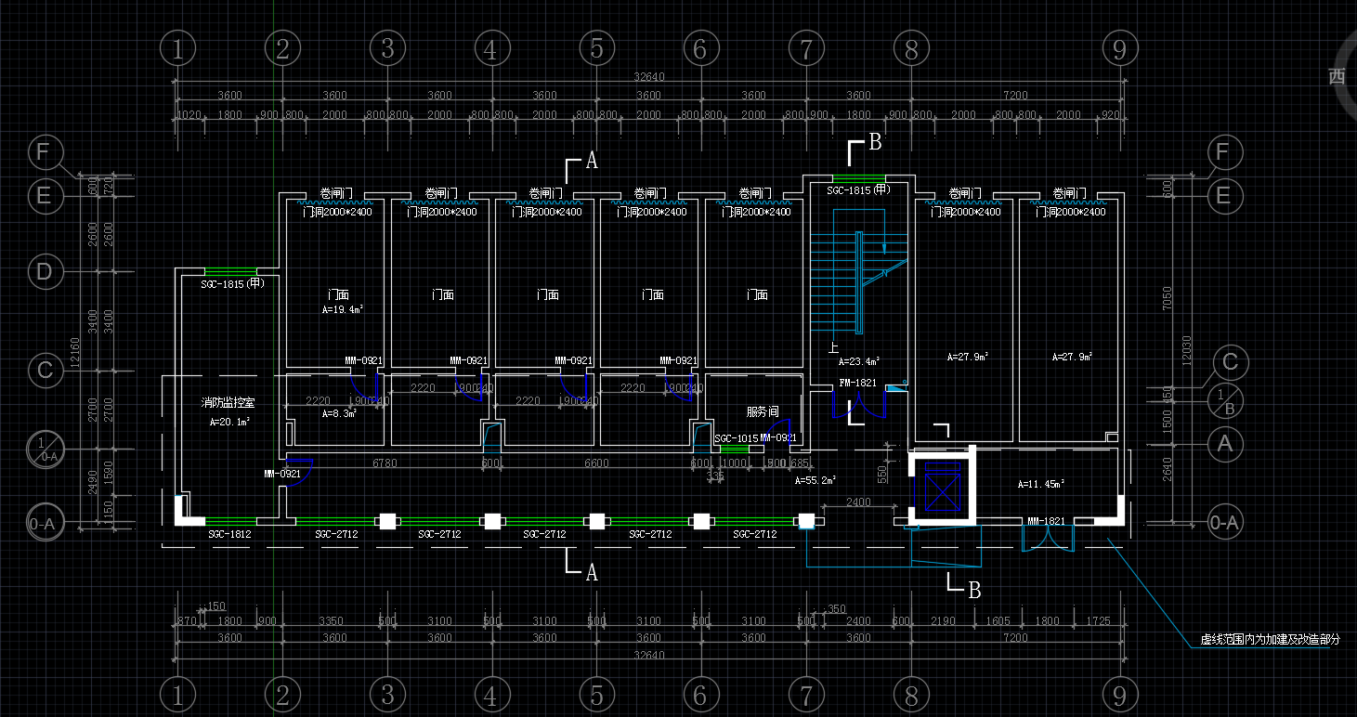The width and height of the screenshot is (1357, 717).
Task: Click the corridor dimension 6600
Action: click(x=596, y=463)
